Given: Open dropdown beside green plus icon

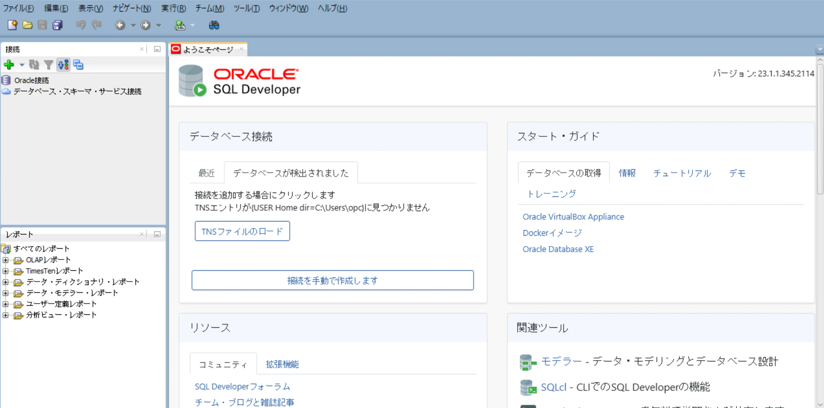Looking at the screenshot, I should tap(22, 65).
